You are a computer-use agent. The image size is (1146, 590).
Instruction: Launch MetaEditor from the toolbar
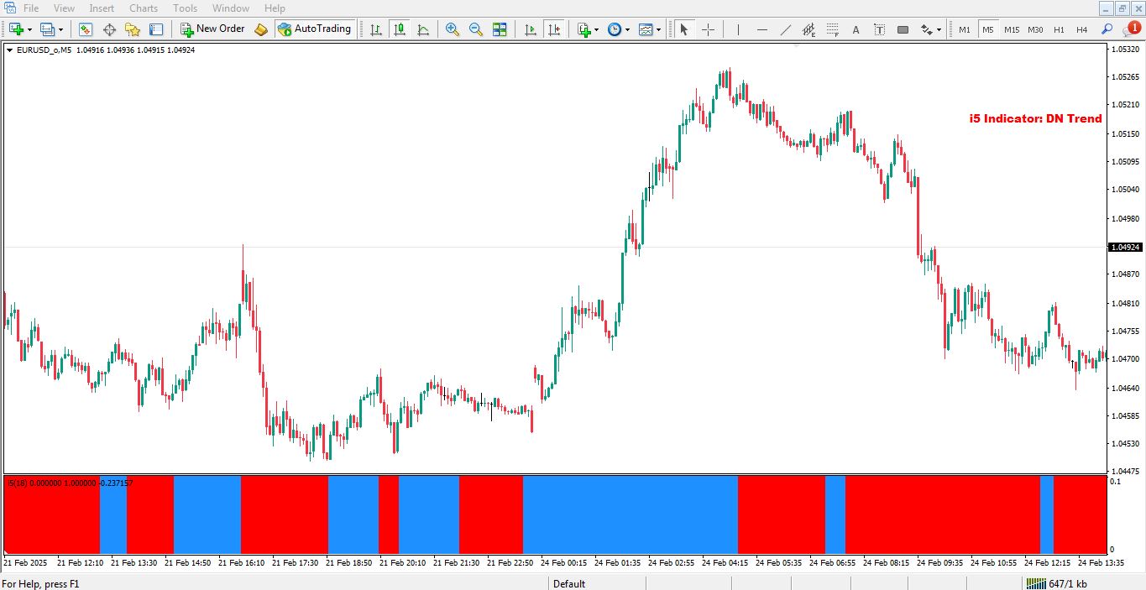(261, 29)
